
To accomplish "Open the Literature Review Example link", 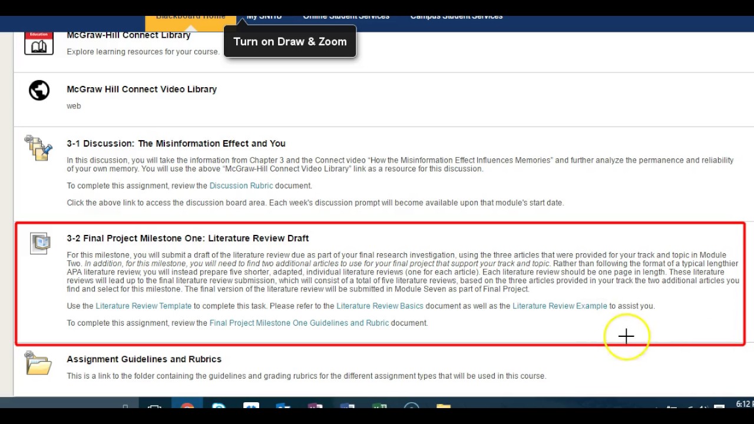I will tap(560, 306).
